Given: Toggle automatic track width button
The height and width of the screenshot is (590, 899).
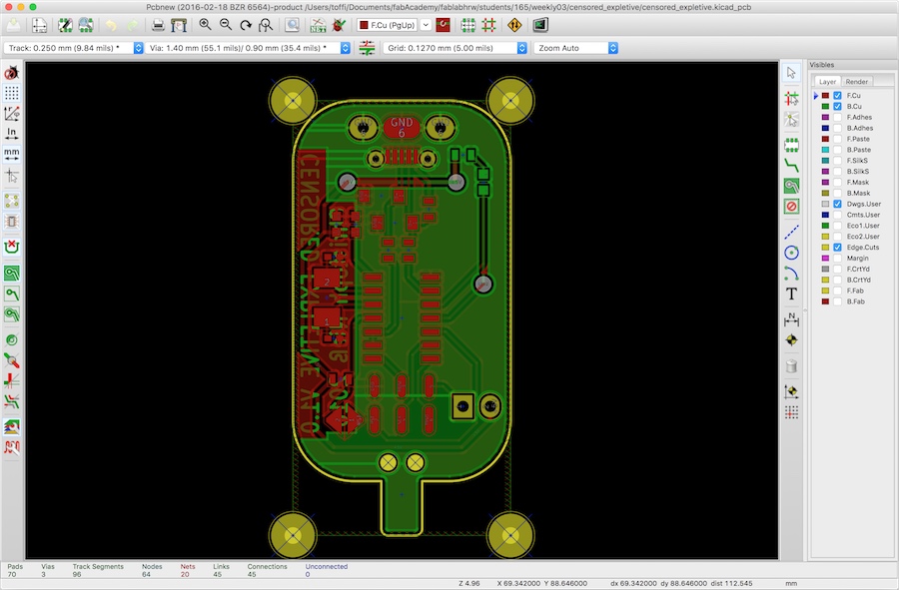Looking at the screenshot, I should tap(367, 48).
